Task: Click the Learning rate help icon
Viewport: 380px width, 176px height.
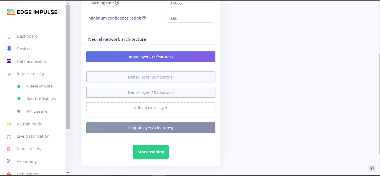Action: coord(117,3)
